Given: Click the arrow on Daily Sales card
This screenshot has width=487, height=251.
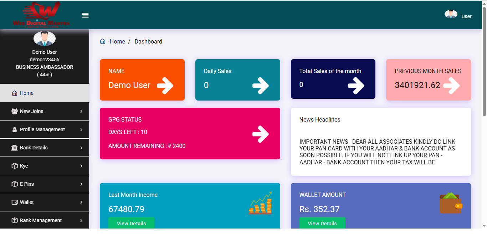Looking at the screenshot, I should [x=261, y=85].
